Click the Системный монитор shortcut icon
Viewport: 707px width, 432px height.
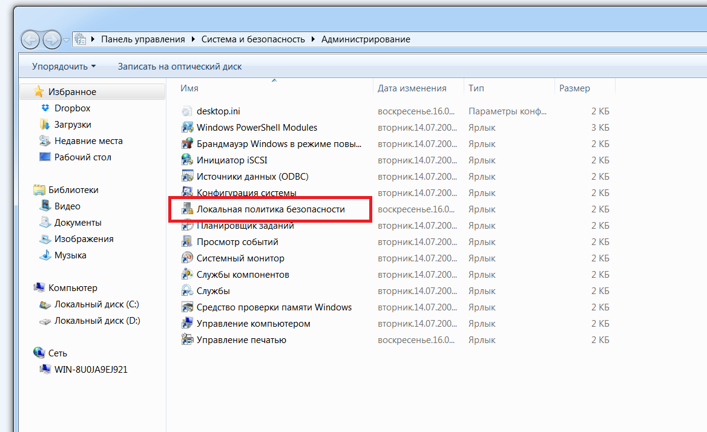pos(187,258)
